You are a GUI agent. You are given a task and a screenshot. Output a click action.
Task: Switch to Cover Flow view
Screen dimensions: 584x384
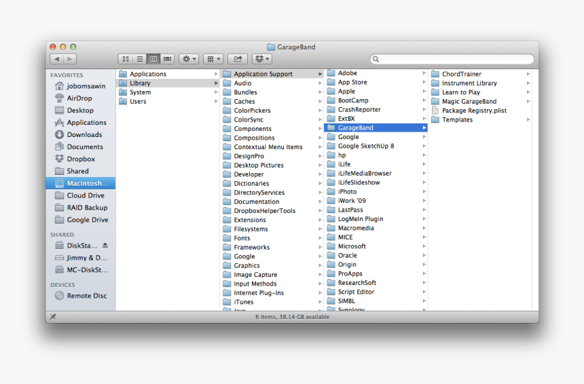coord(168,59)
